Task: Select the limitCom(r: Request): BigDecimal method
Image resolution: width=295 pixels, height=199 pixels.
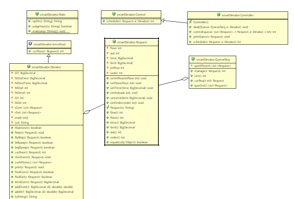Action: pos(37,182)
